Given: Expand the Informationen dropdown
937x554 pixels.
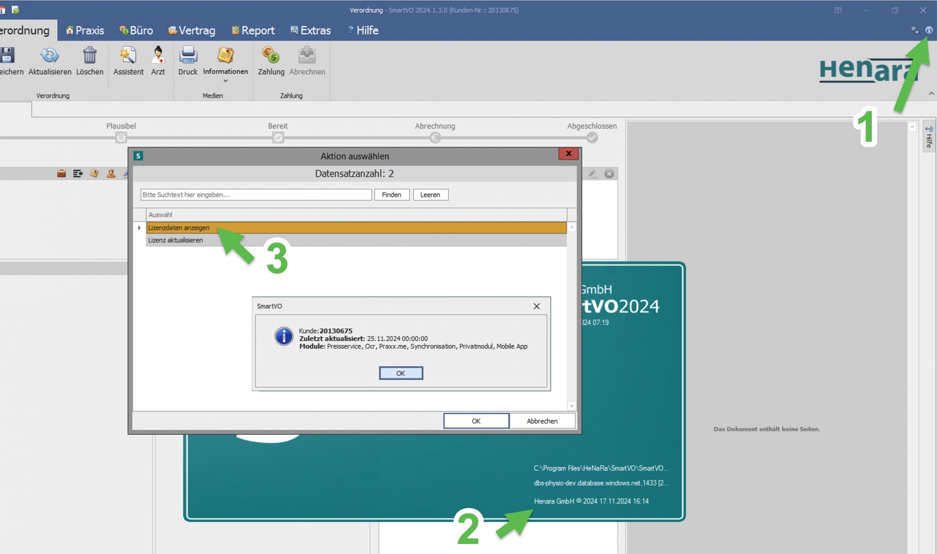Looking at the screenshot, I should [225, 81].
